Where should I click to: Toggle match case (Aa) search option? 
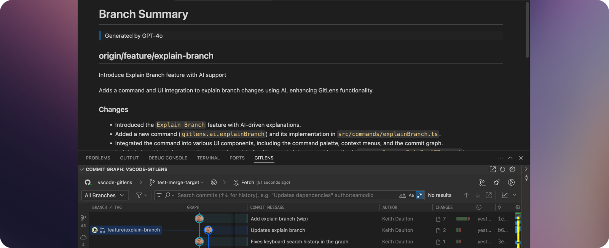coord(411,195)
